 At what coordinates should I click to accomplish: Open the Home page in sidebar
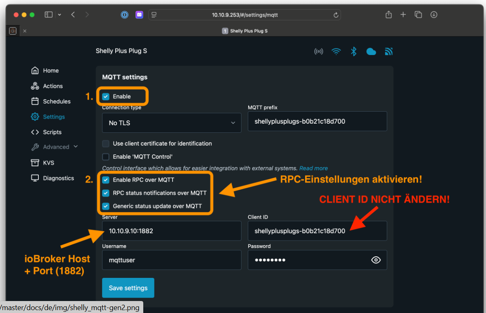tap(45, 70)
